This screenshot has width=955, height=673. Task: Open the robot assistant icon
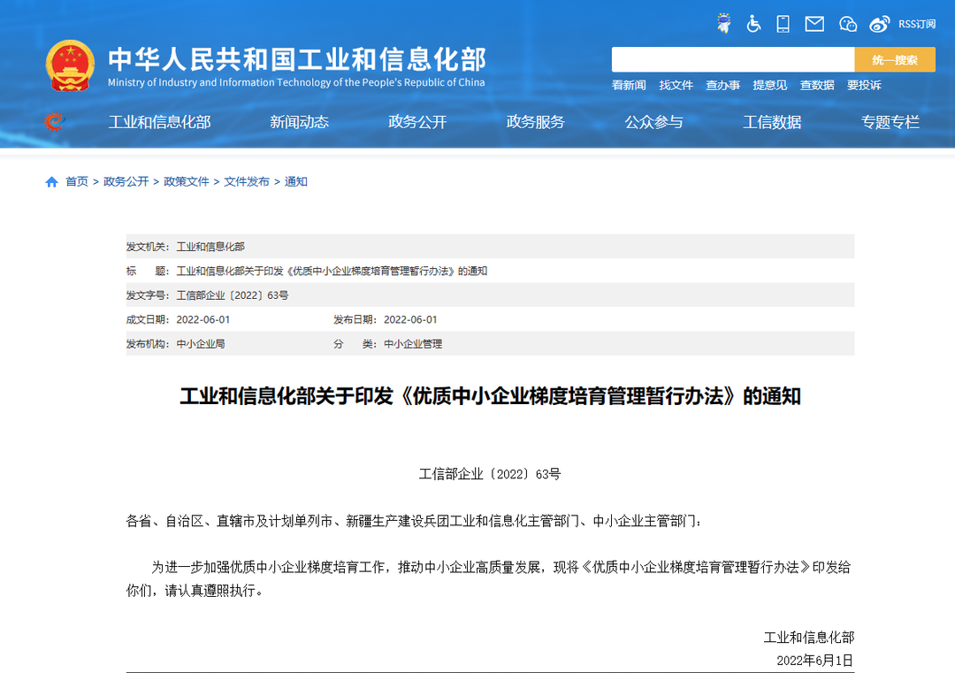pos(723,23)
